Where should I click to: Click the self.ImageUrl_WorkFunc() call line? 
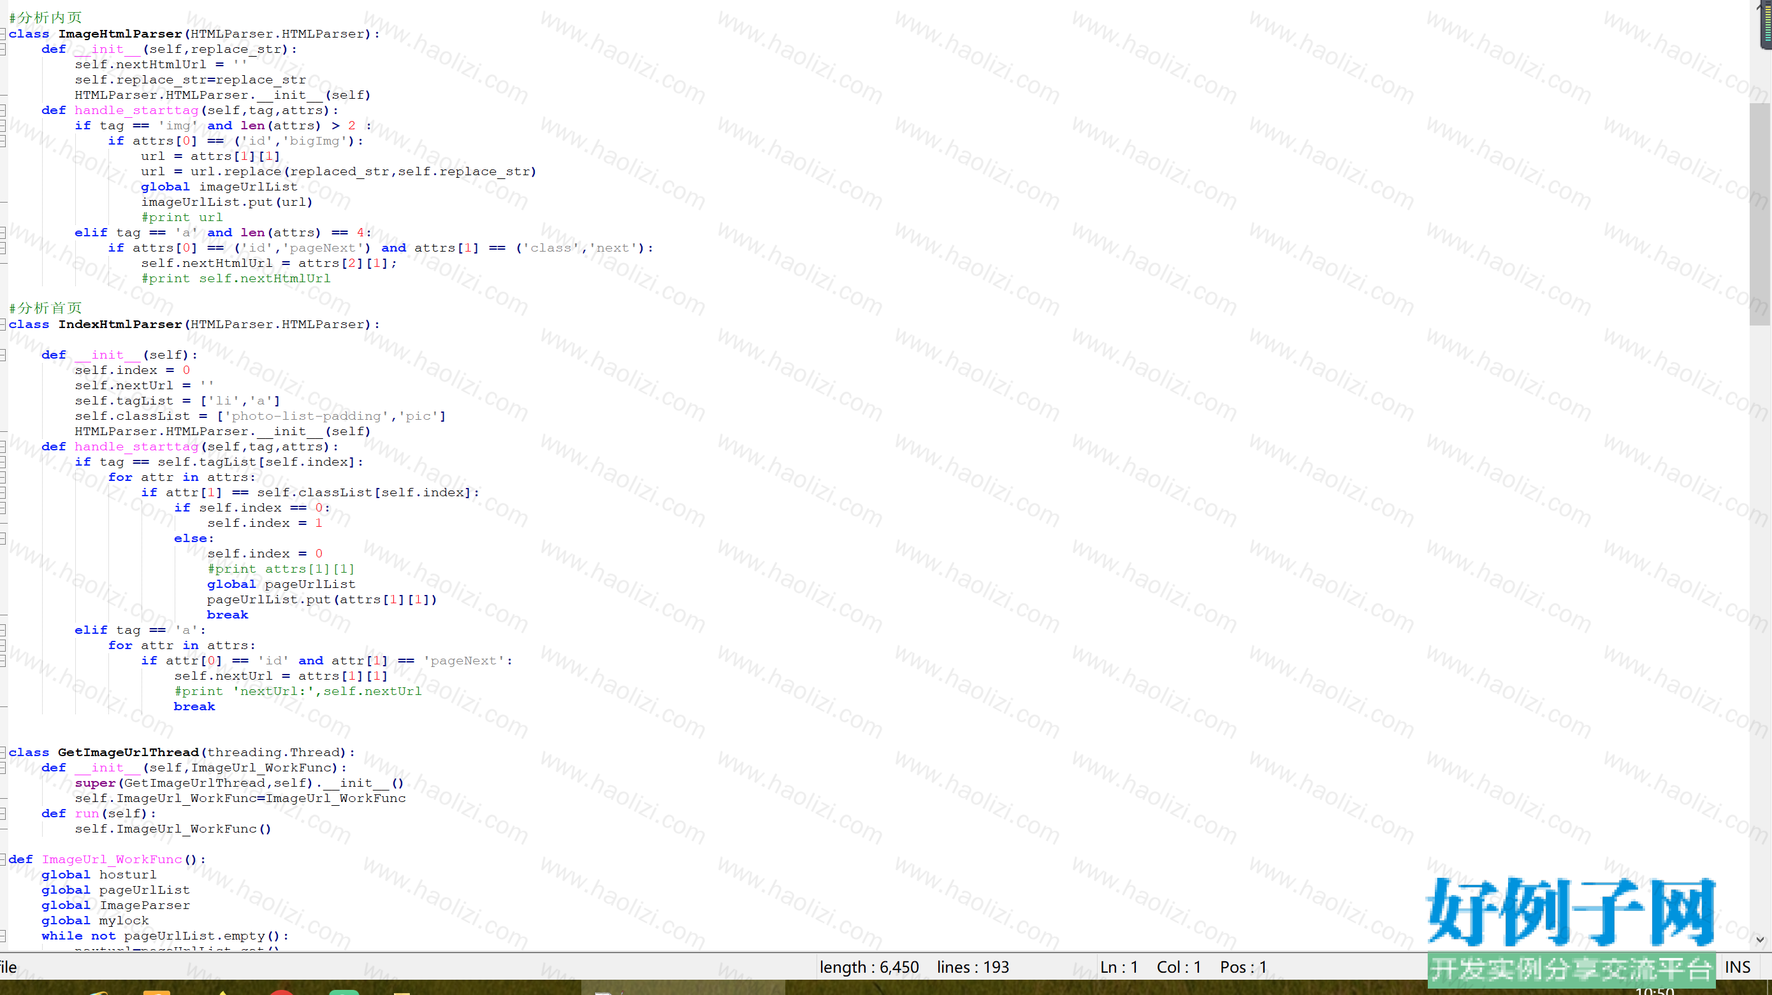(173, 829)
